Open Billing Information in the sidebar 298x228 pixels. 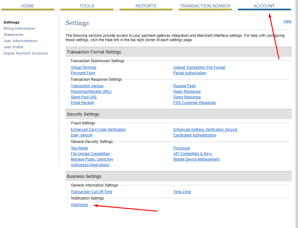point(19,28)
